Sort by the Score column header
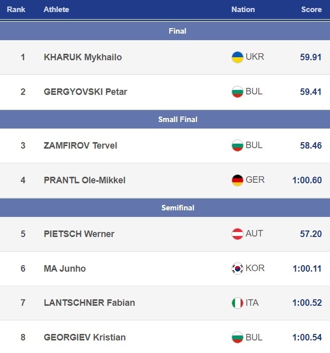330x353 pixels. 311,10
